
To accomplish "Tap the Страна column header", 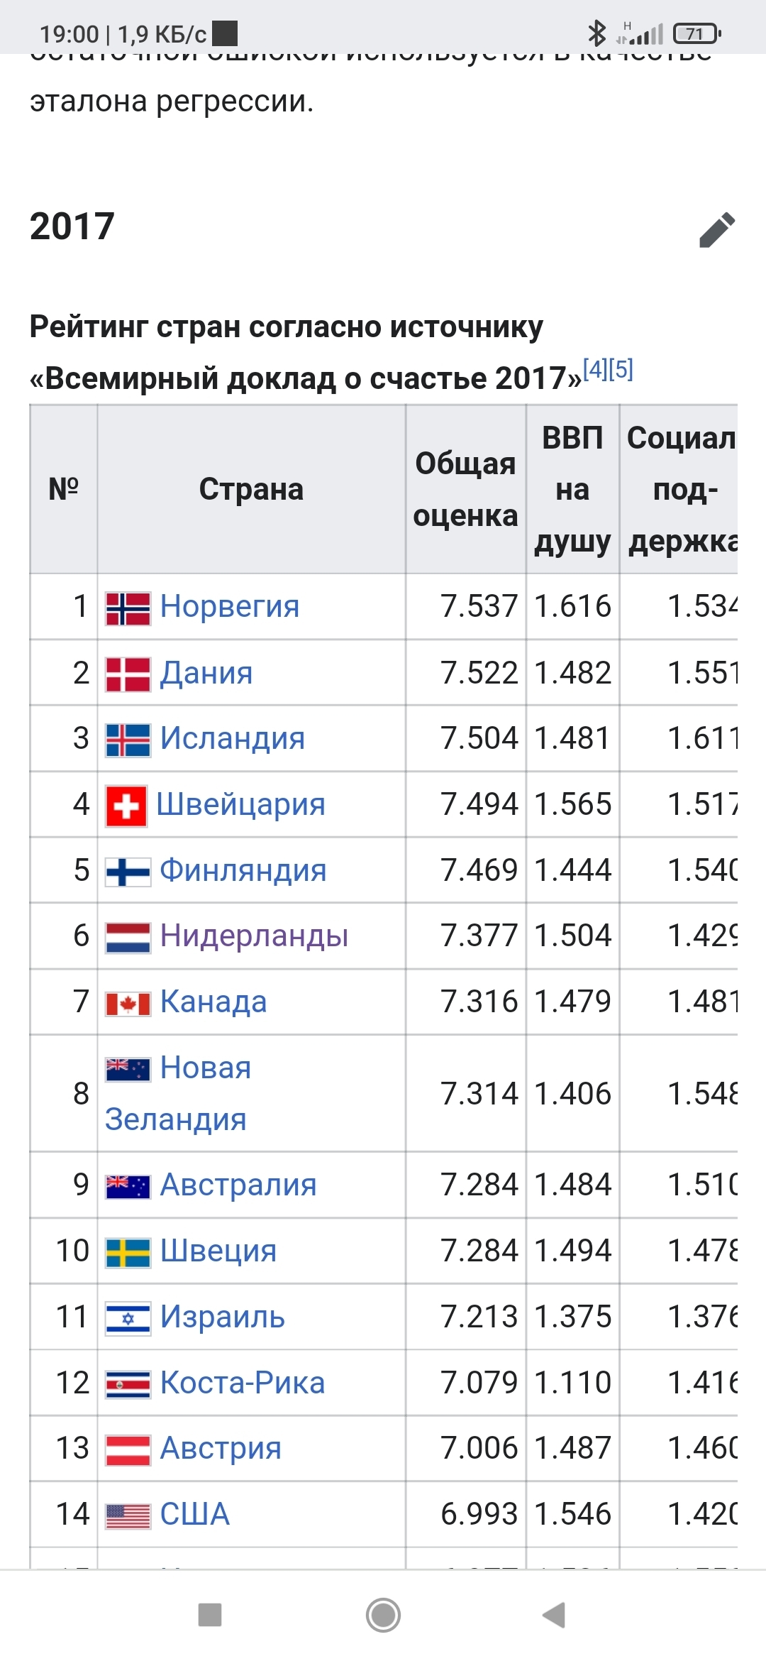I will tap(251, 490).
